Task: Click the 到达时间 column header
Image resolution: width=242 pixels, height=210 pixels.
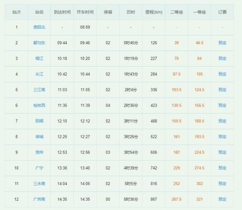Action: pyautogui.click(x=62, y=12)
